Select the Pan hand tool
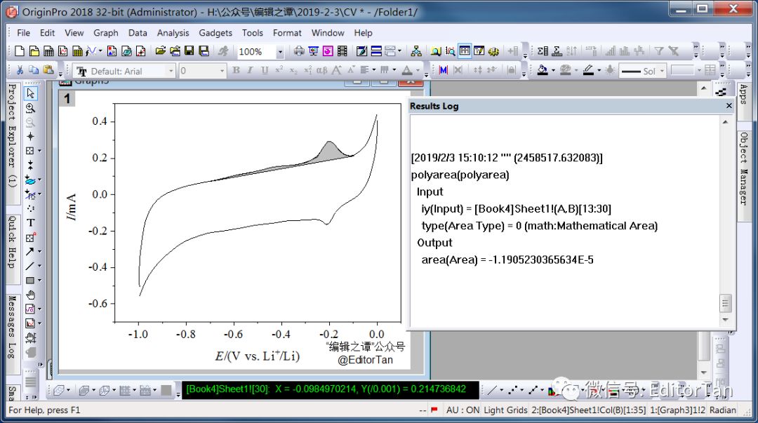 tap(30, 295)
